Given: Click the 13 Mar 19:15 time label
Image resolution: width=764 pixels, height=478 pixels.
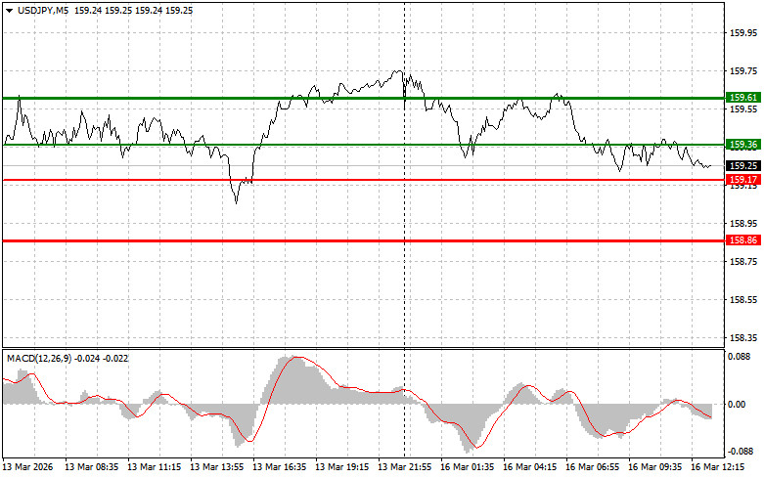Looking at the screenshot, I should pyautogui.click(x=342, y=467).
